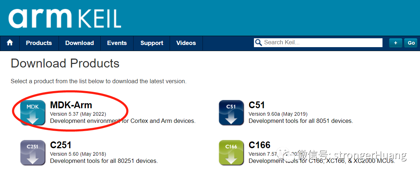Open the MDK-Arm product link
The height and width of the screenshot is (175, 420).
pyautogui.click(x=71, y=105)
